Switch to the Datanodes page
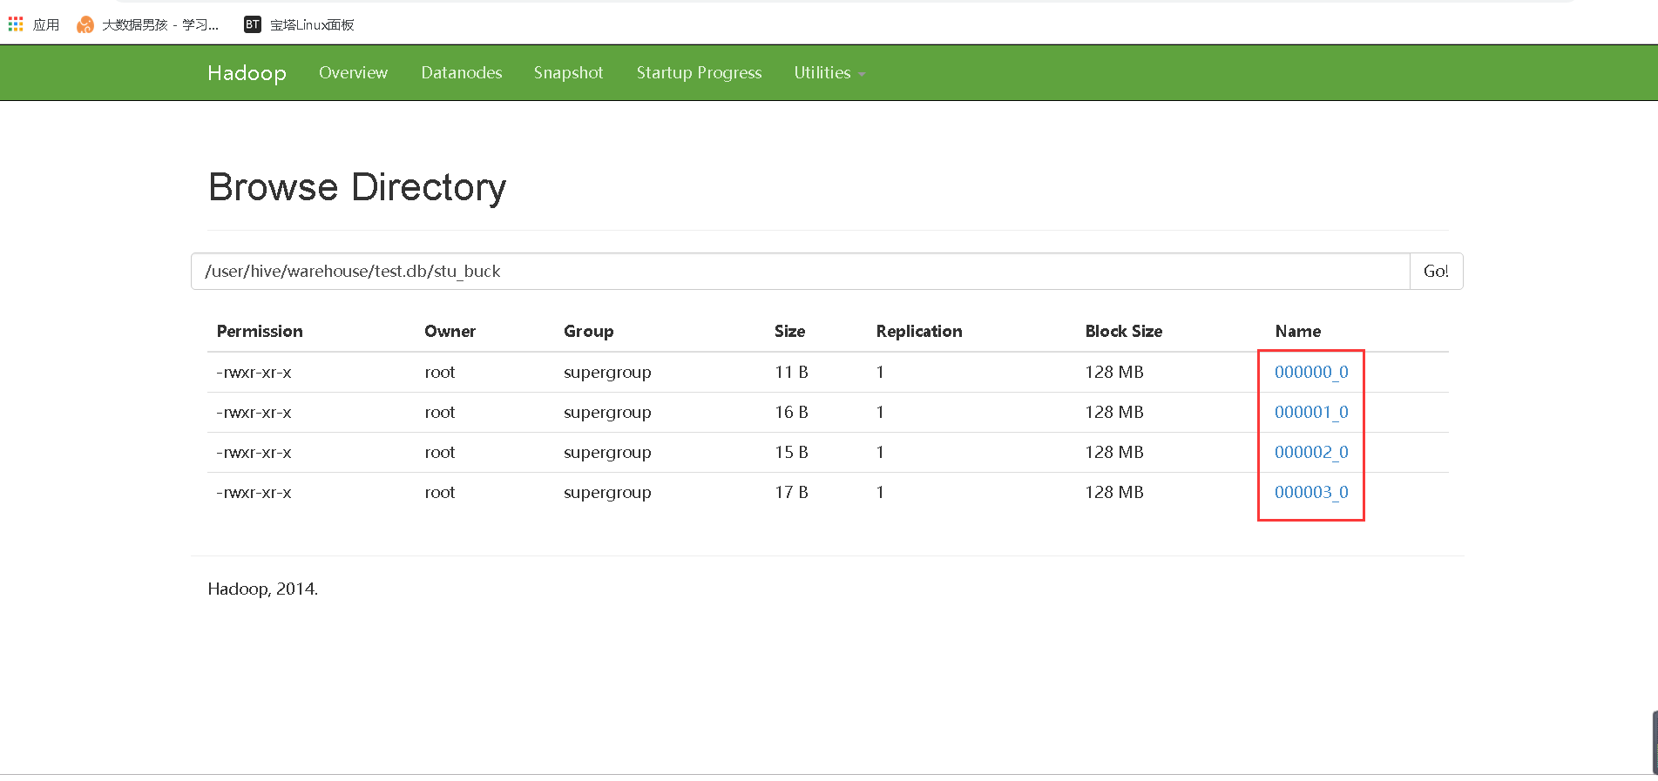 [x=461, y=73]
